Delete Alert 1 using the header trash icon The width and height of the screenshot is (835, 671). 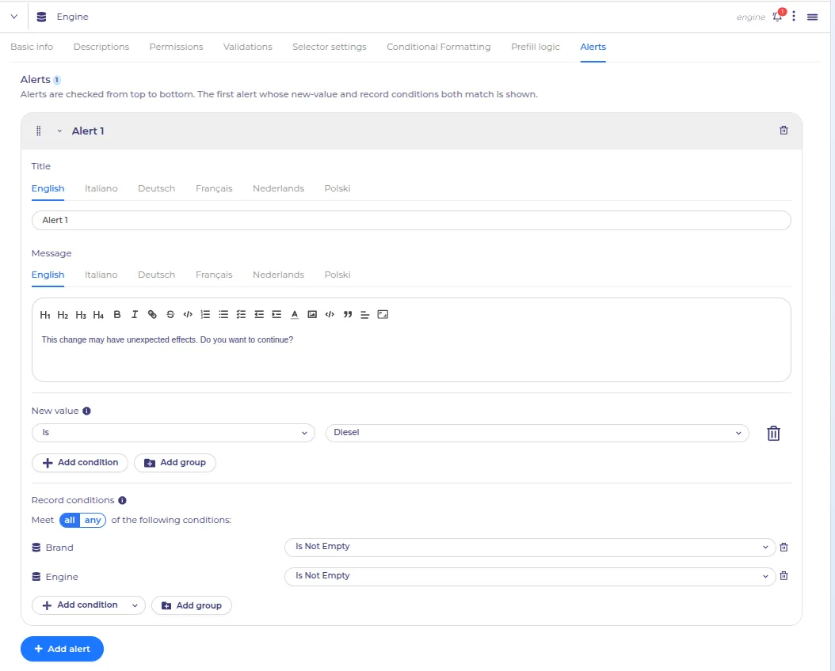(784, 131)
